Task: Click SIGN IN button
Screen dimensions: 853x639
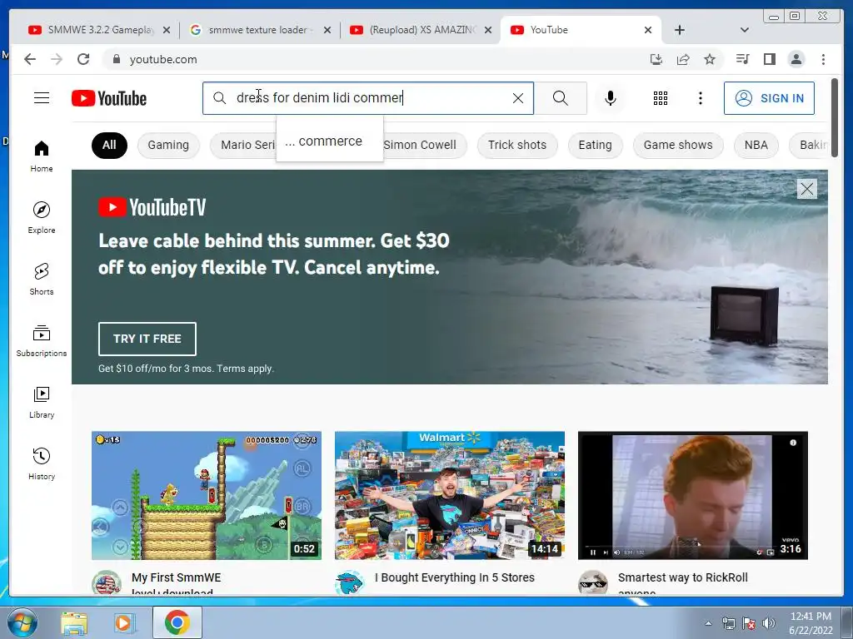Action: [769, 98]
